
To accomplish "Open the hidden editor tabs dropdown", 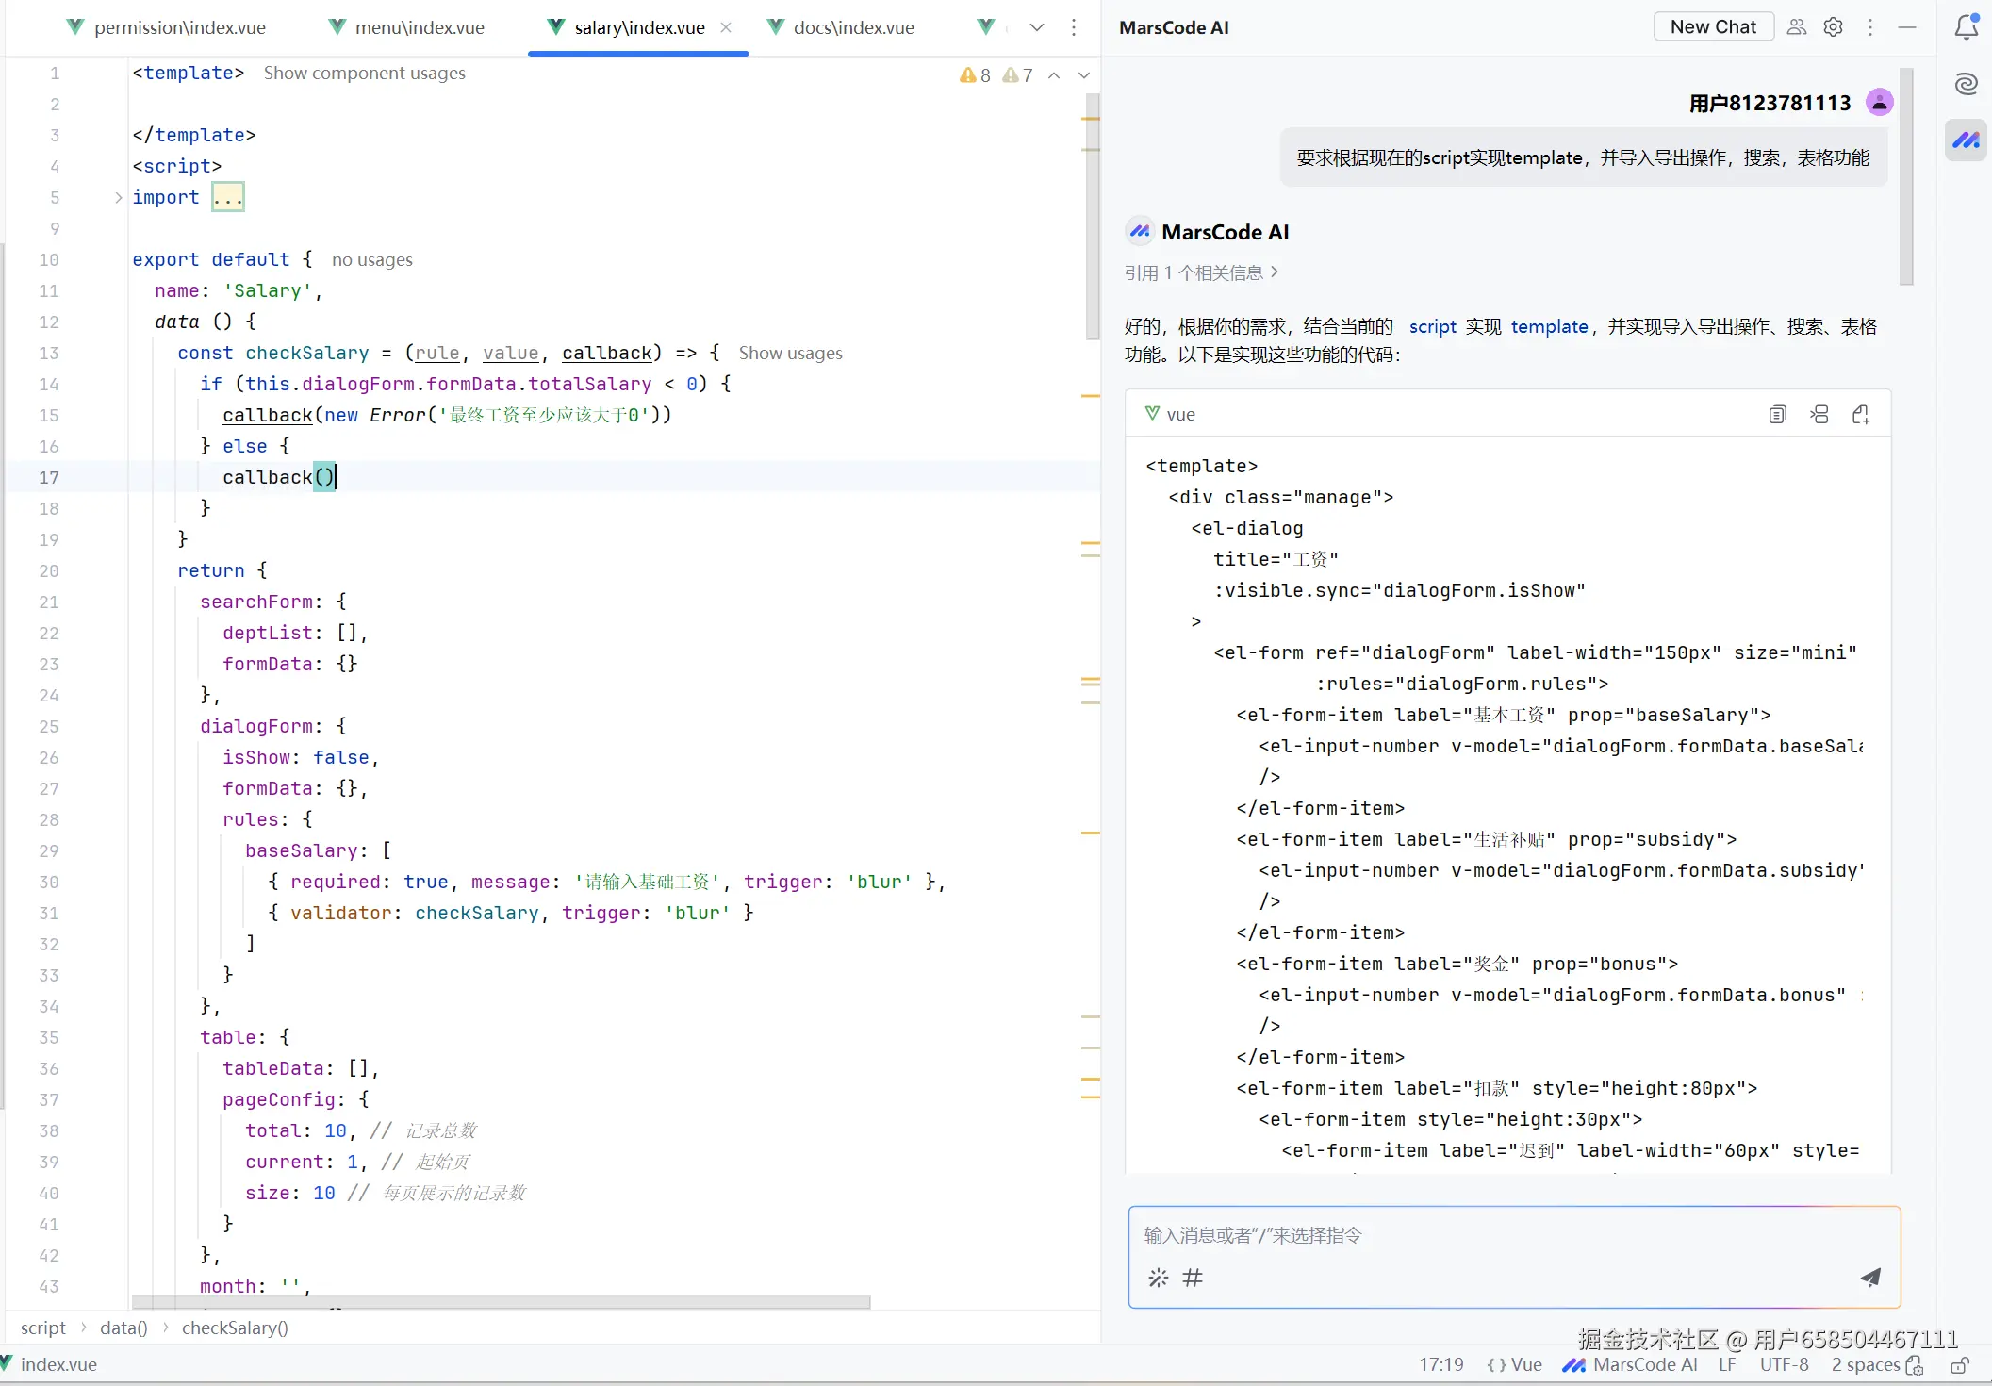I will point(1037,27).
